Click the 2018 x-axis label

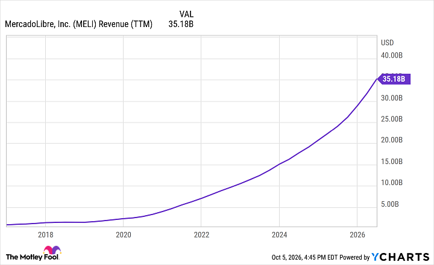(45, 235)
